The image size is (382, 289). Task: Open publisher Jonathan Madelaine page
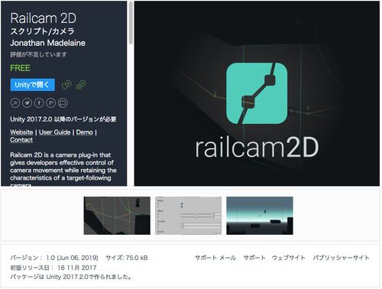(47, 43)
